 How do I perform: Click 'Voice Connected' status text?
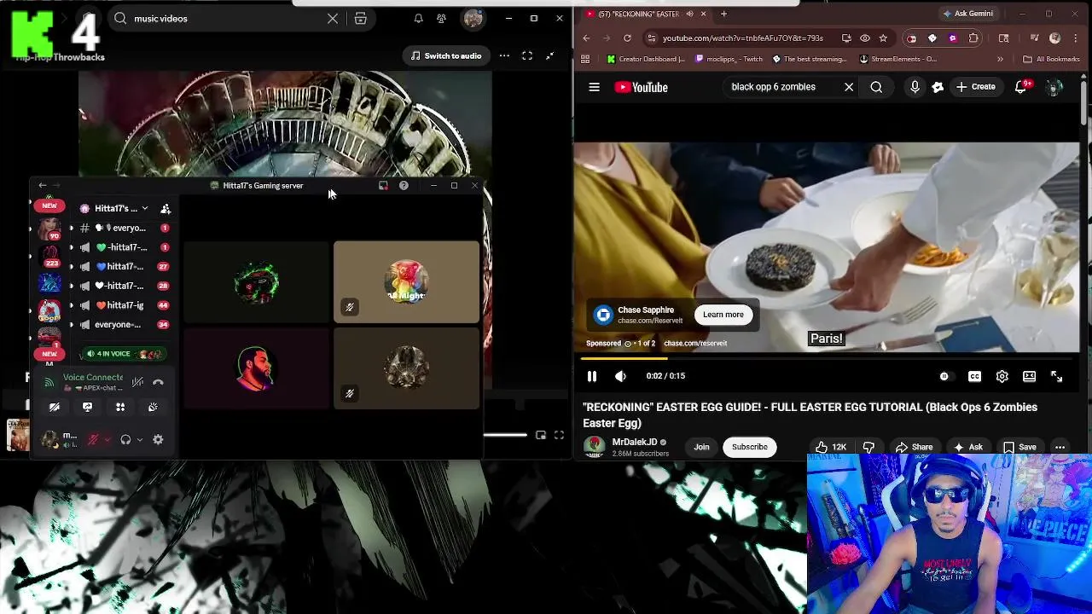tap(93, 378)
